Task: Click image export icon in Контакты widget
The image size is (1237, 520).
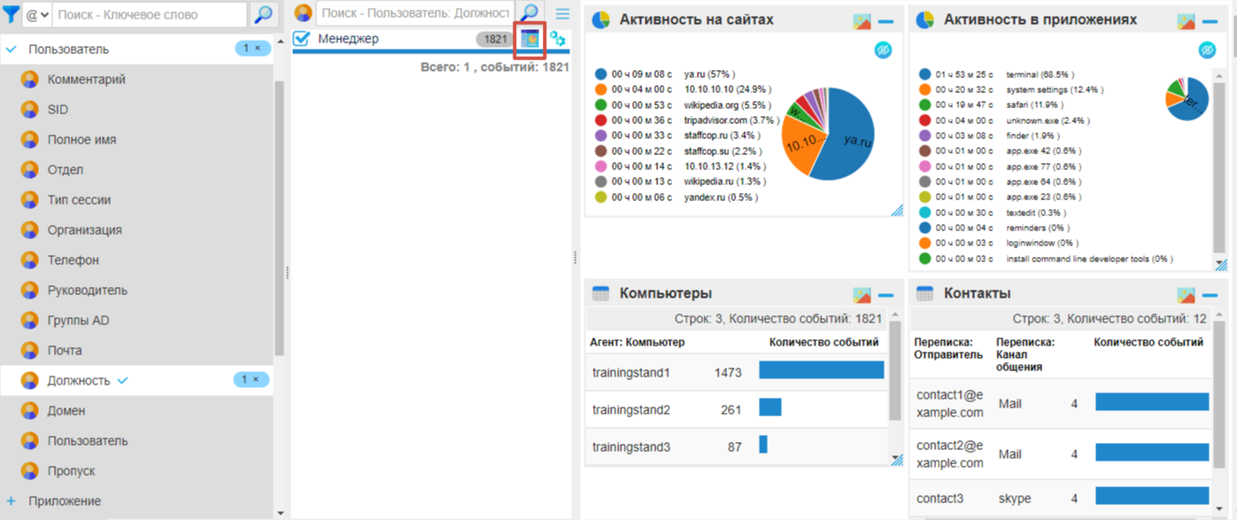Action: [1187, 294]
